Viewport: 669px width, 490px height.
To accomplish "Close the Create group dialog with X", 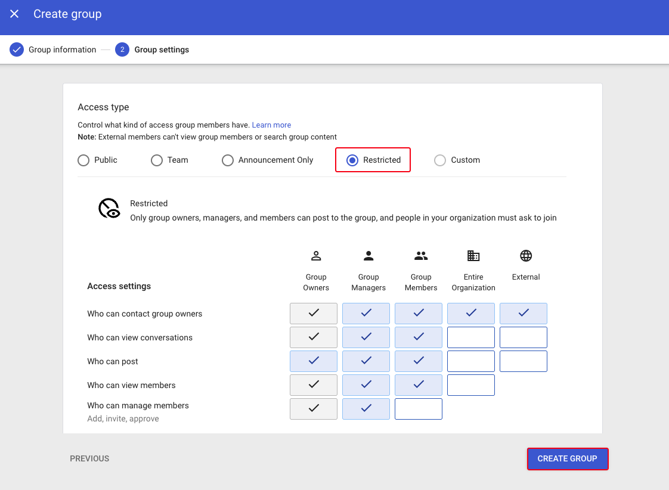I will (14, 14).
